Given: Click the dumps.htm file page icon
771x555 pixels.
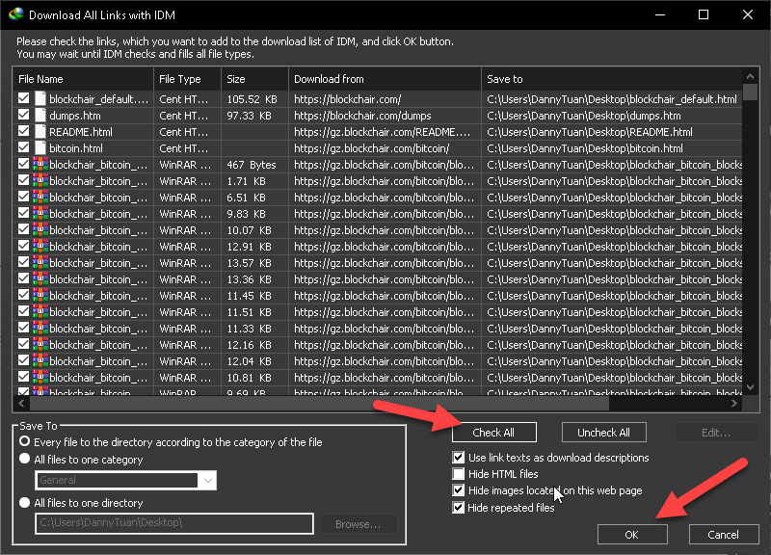Looking at the screenshot, I should [40, 115].
